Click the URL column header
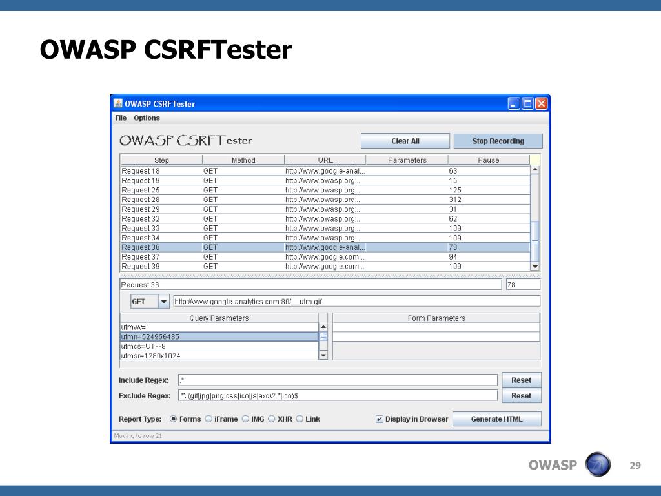The height and width of the screenshot is (496, 661). pos(325,160)
